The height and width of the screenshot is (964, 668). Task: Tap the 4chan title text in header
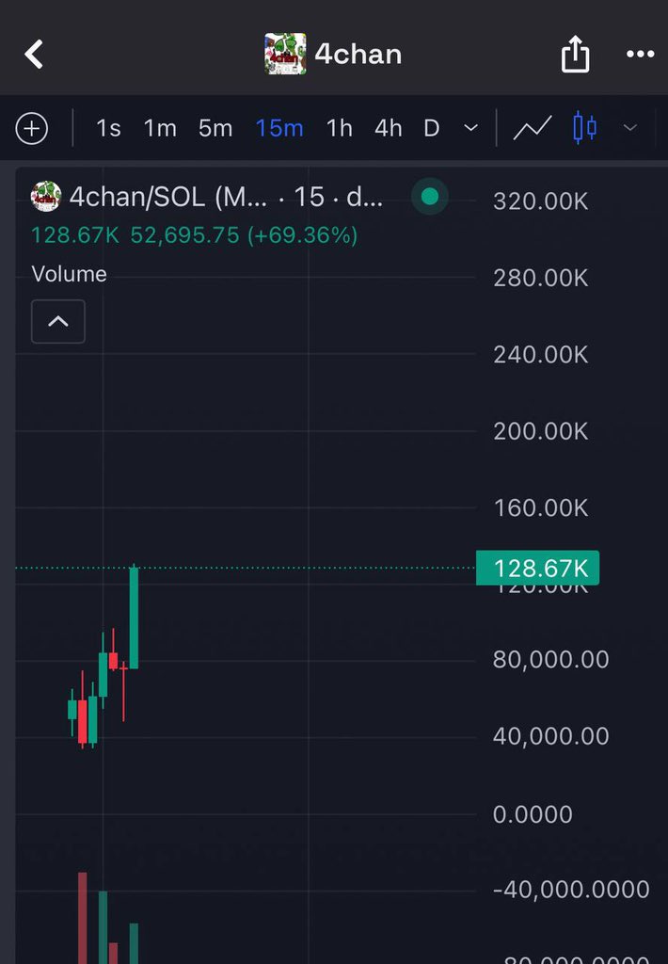point(358,54)
